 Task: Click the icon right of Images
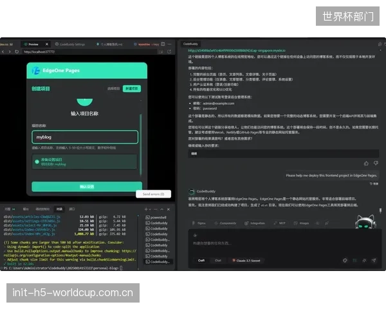click(318, 223)
